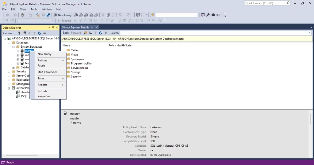Click the Open File folder icon
Viewport: 314px width, 165px height.
pos(38,15)
